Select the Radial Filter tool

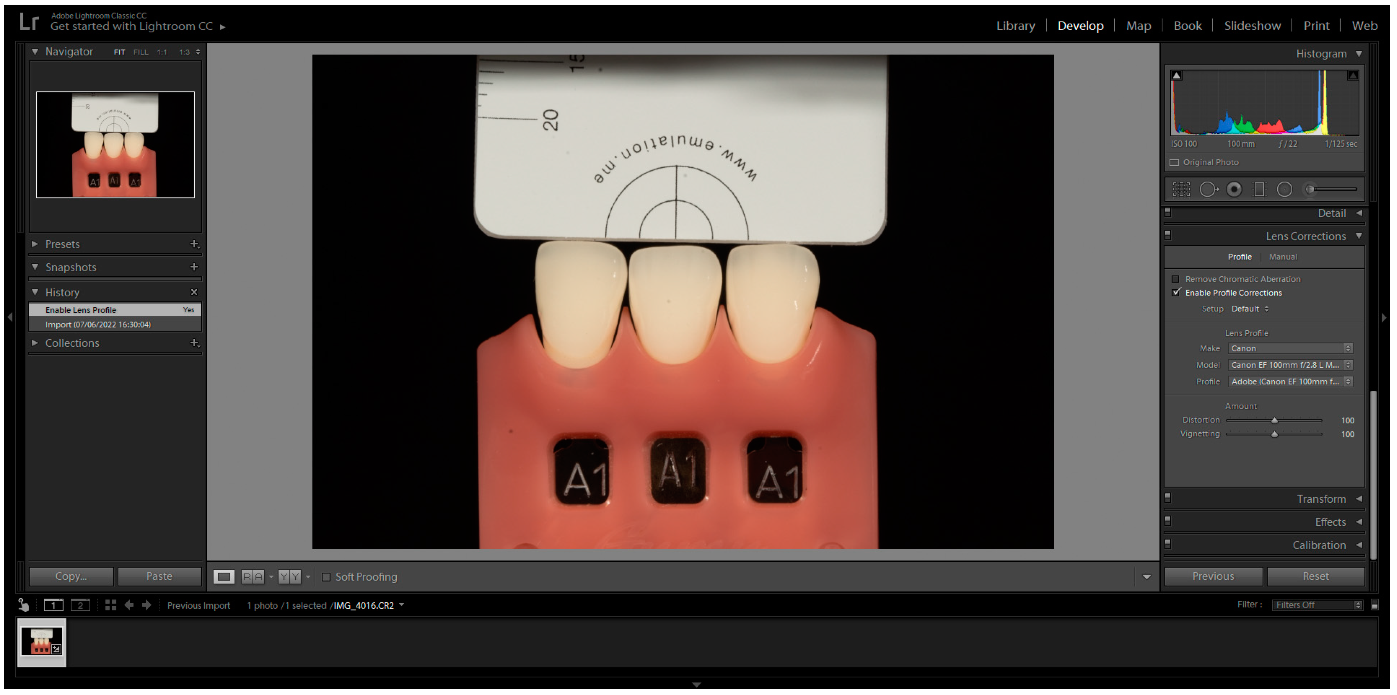(1284, 189)
